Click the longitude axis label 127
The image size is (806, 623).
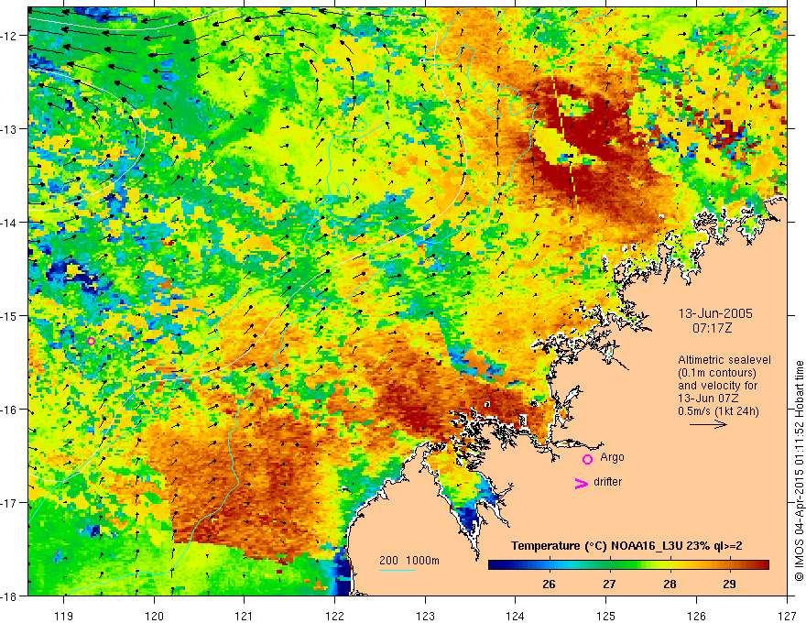pos(787,616)
